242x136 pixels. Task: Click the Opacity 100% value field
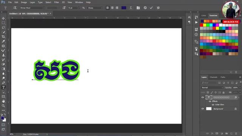pyautogui.click(x=236, y=88)
